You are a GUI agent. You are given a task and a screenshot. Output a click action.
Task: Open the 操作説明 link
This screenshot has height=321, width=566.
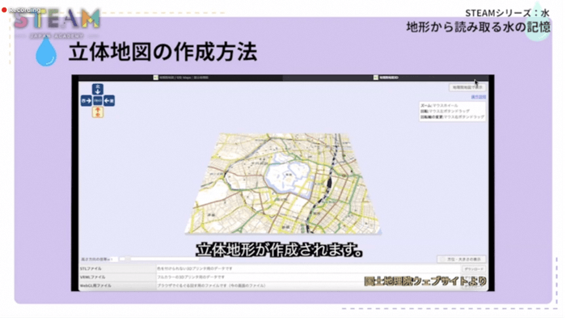[x=479, y=97]
